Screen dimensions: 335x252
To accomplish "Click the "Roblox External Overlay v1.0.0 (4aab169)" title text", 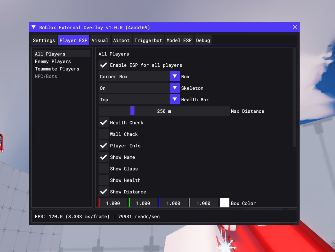I will pos(94,28).
